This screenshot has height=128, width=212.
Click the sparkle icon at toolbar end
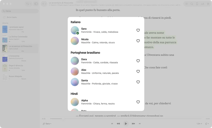pos(208,4)
